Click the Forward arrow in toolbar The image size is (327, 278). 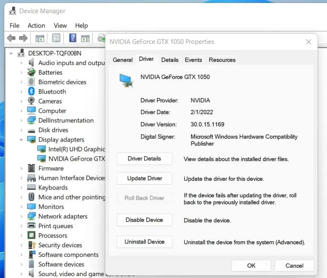click(x=23, y=38)
